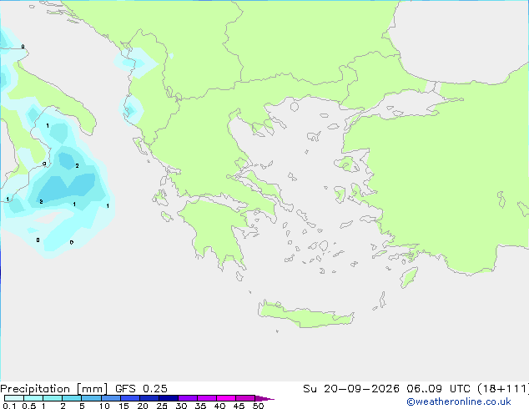529x409 pixels.
Task: Click the Precipitation [mm] title label
Action: [x=54, y=389]
